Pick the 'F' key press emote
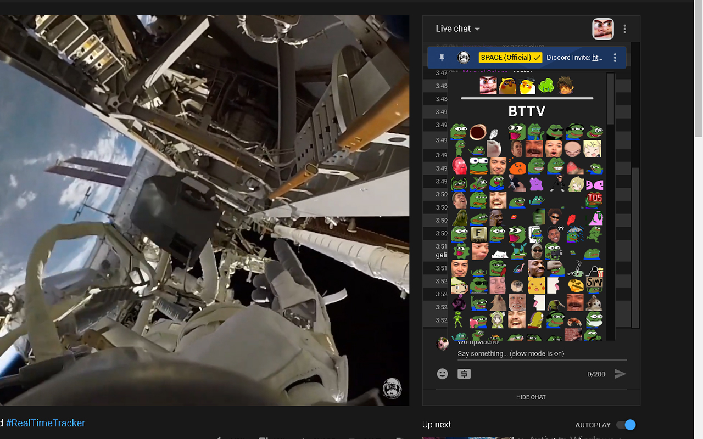The width and height of the screenshot is (703, 439). pos(479,234)
